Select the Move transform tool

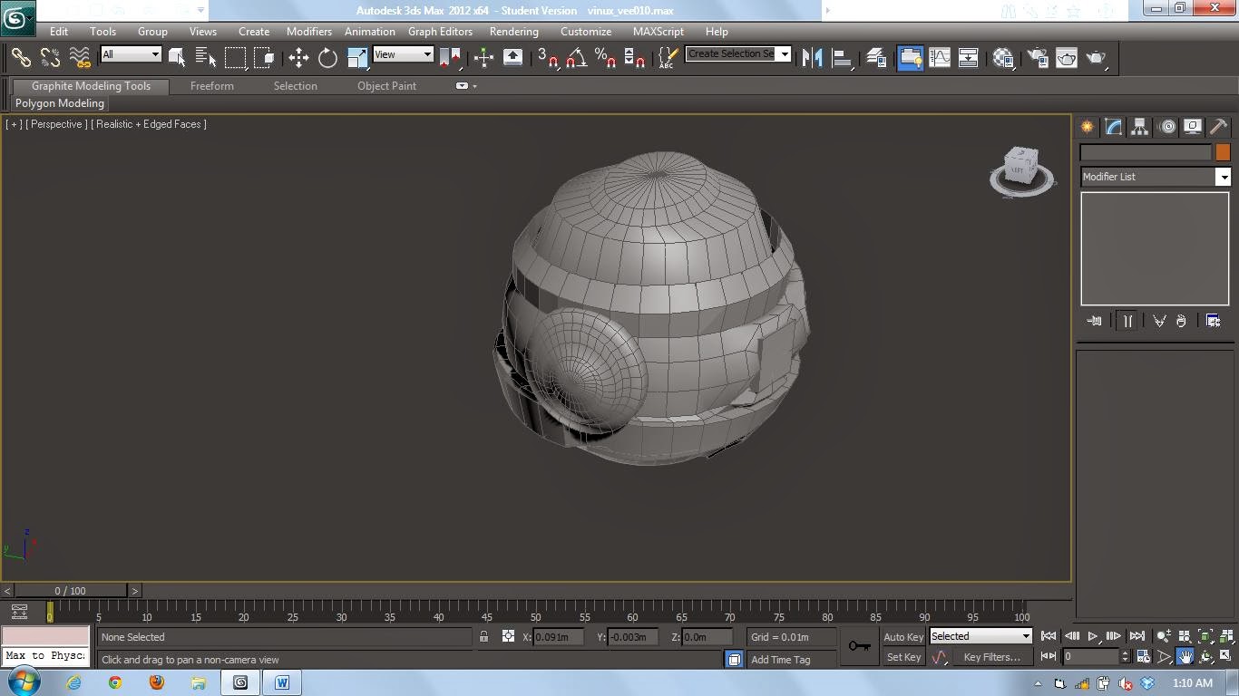[x=298, y=58]
